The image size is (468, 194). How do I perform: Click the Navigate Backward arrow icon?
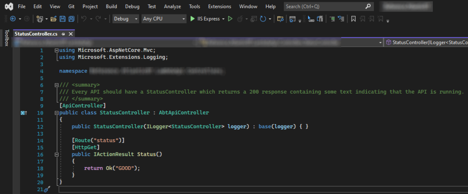pyautogui.click(x=13, y=19)
